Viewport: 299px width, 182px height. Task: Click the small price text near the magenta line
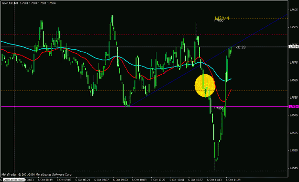coord(219,108)
